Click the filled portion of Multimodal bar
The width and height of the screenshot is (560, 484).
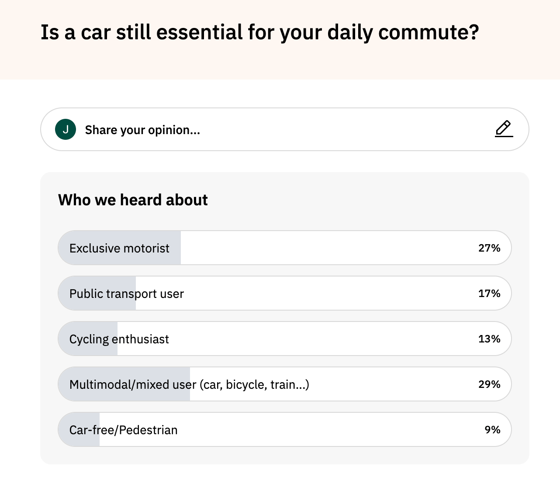click(124, 384)
